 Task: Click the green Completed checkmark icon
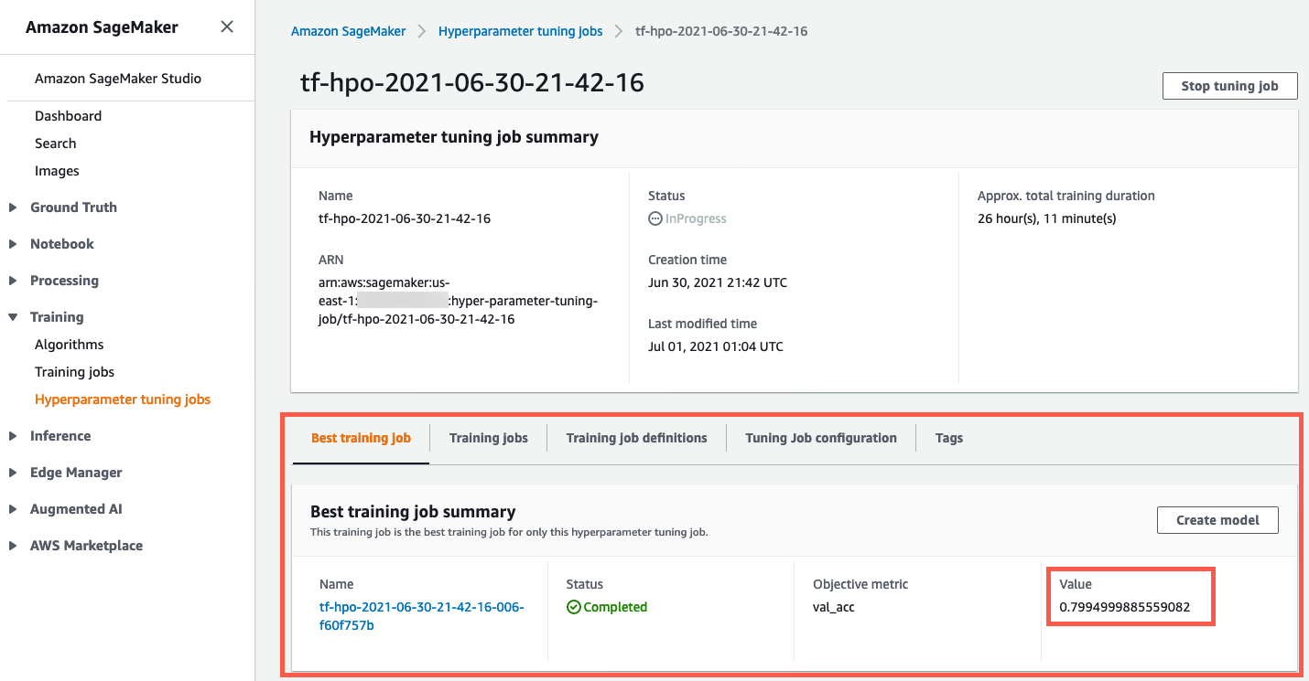pyautogui.click(x=574, y=607)
